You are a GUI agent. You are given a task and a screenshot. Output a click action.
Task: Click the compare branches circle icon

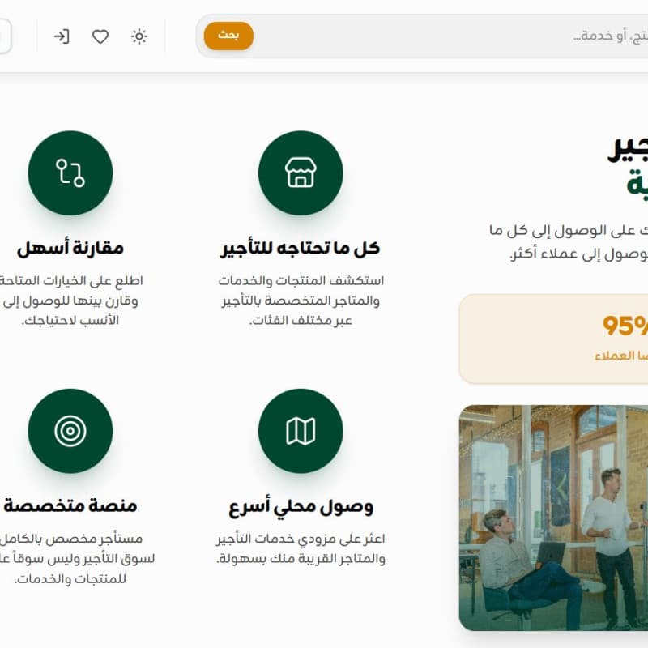[70, 173]
